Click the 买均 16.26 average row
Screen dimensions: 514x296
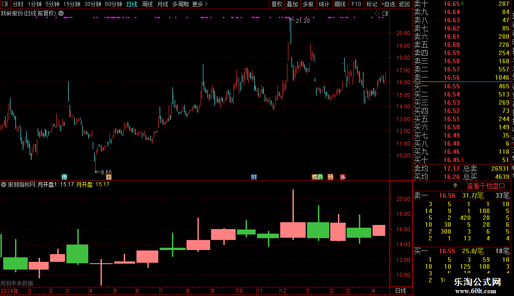pyautogui.click(x=437, y=177)
